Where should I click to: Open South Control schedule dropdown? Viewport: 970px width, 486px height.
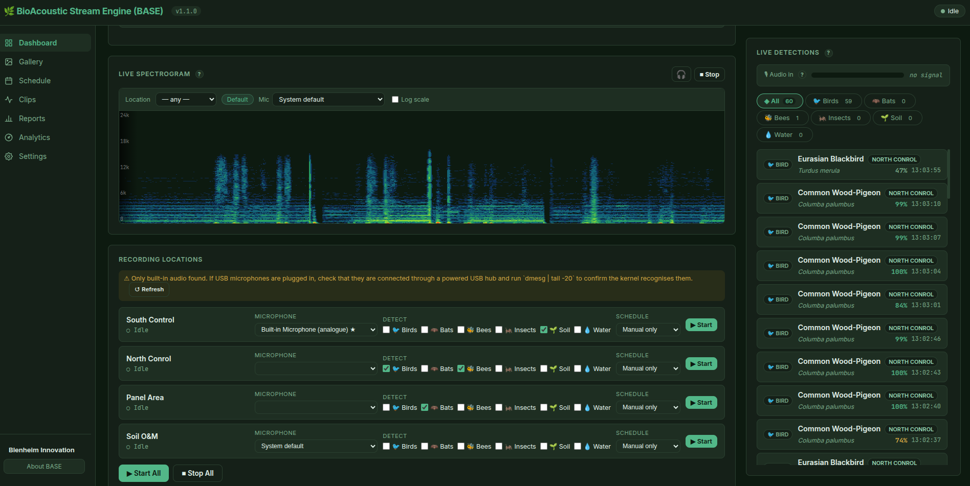648,330
